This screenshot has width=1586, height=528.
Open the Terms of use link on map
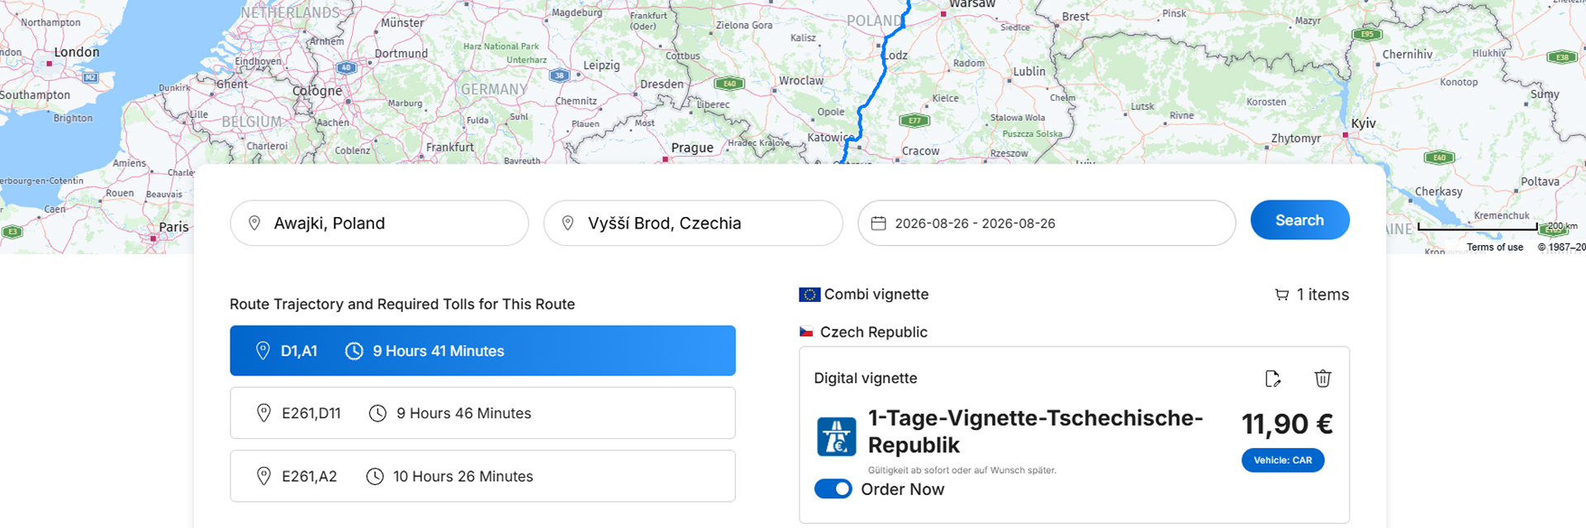coord(1494,247)
